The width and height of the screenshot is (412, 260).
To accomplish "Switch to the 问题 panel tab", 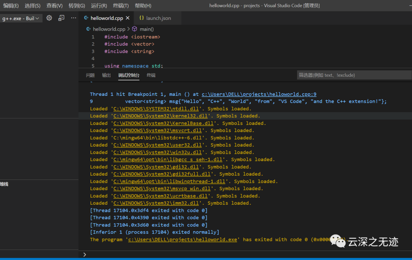I will click(x=90, y=75).
